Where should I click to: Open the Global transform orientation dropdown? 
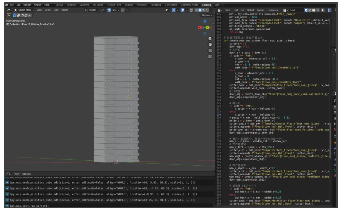pyautogui.click(x=92, y=10)
